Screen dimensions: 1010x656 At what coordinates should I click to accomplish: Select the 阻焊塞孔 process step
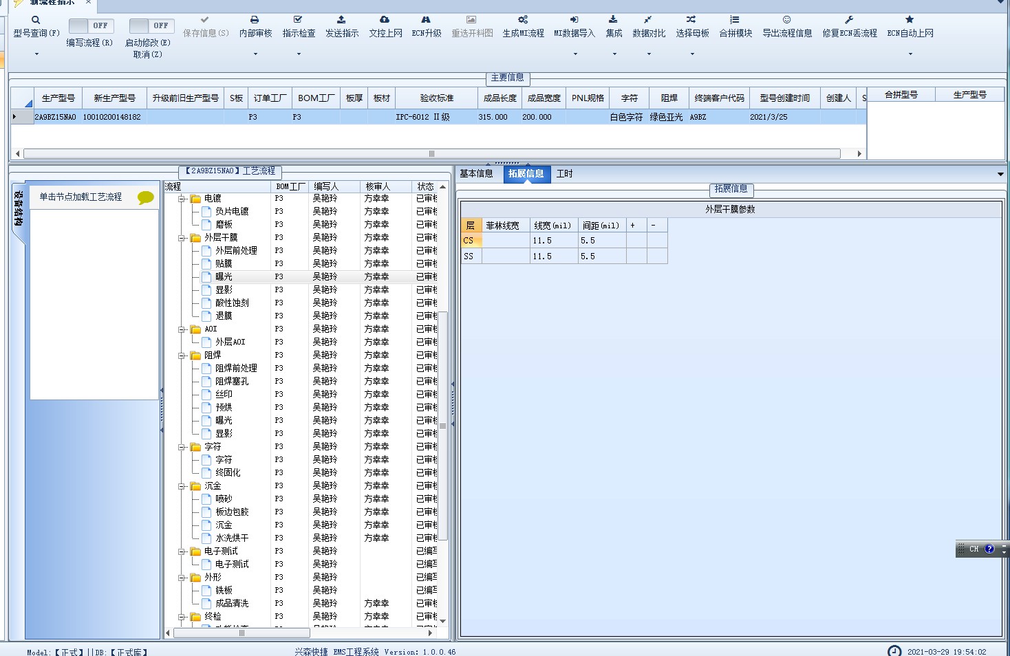[232, 382]
